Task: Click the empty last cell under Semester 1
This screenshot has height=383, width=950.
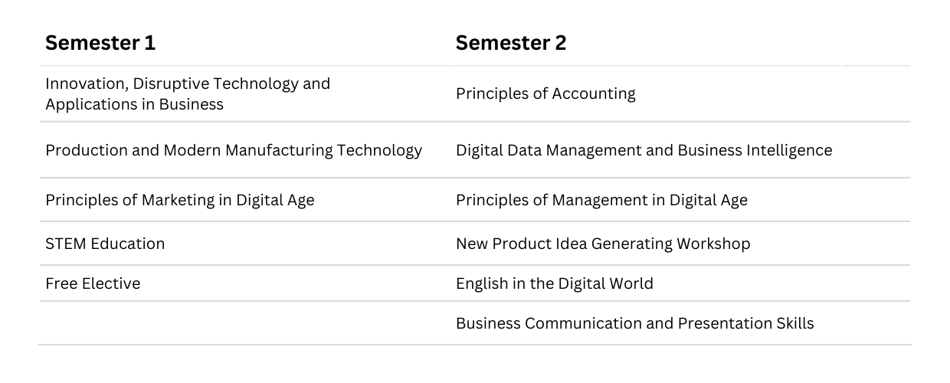Action: point(244,323)
